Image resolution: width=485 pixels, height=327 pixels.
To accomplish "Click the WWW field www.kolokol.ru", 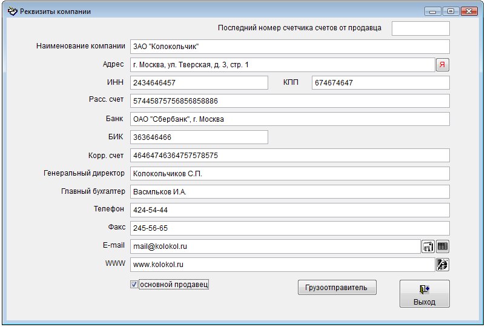I will click(x=283, y=265).
